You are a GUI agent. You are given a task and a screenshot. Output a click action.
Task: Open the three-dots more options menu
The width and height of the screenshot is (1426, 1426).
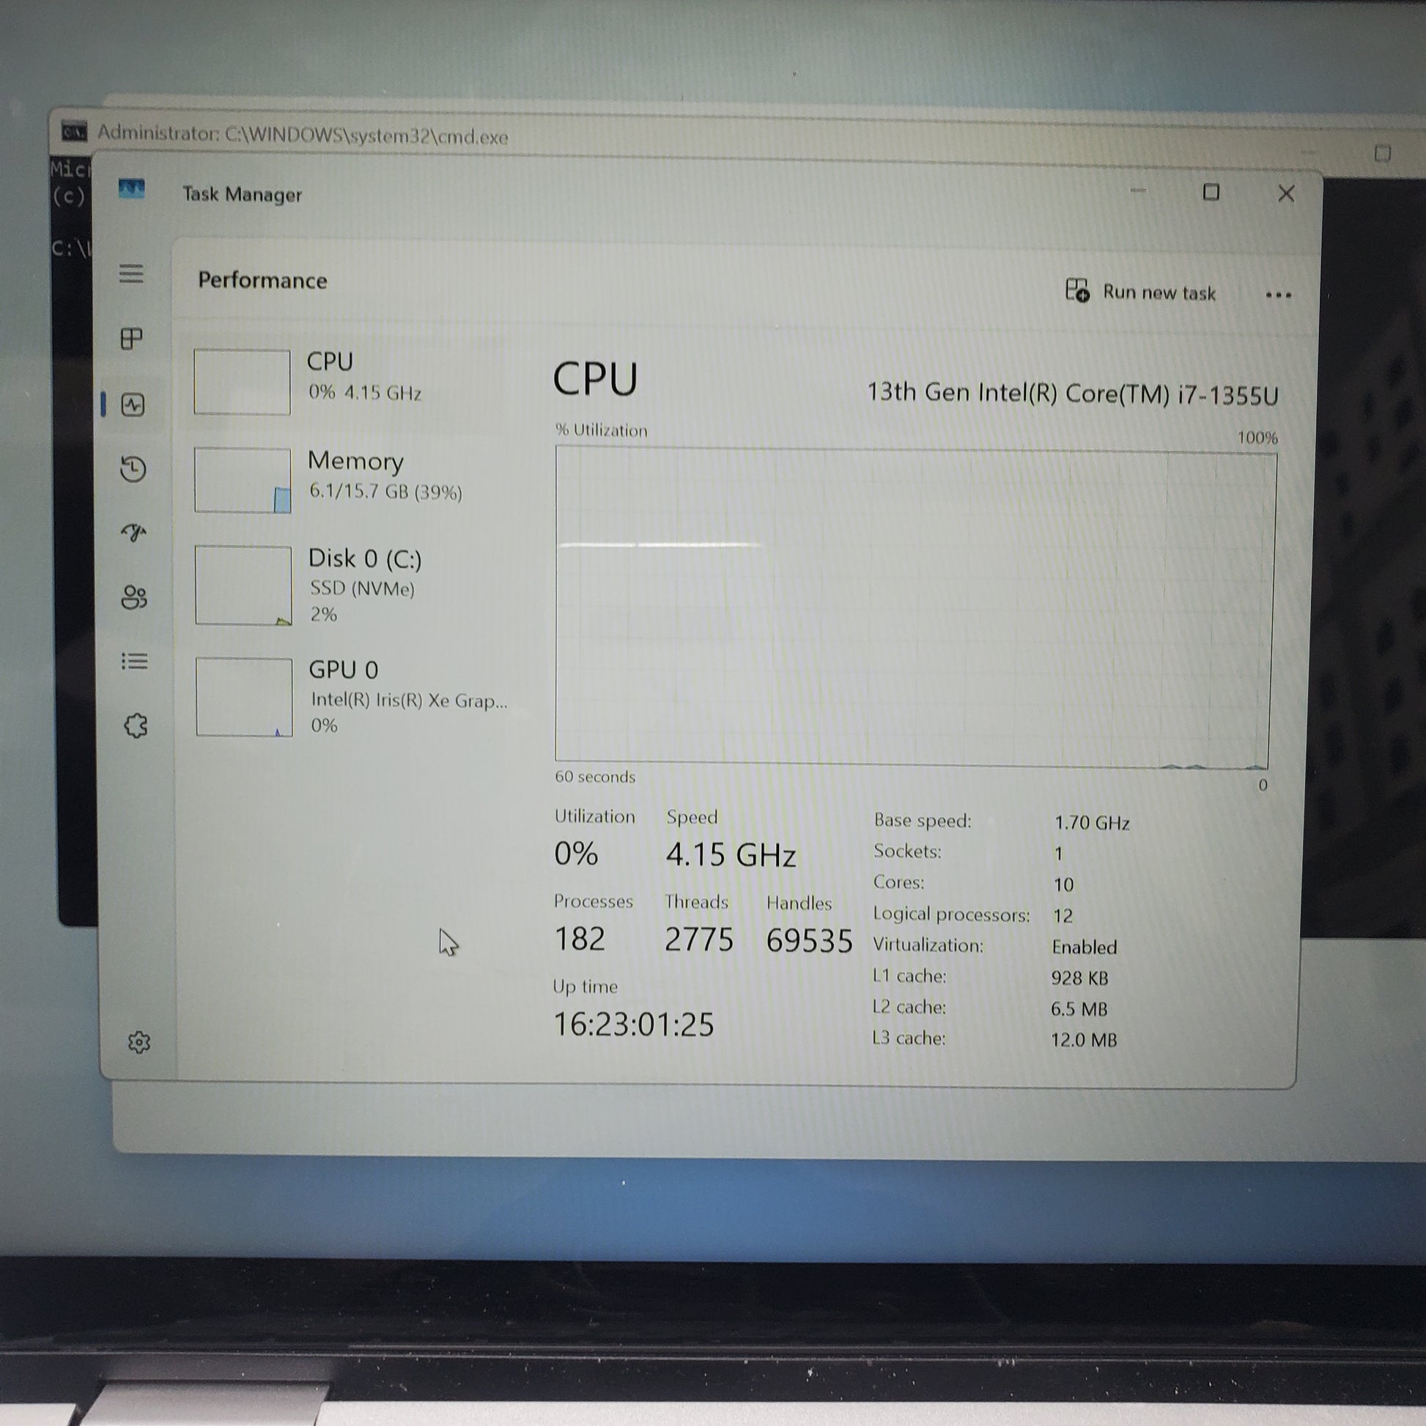point(1278,295)
